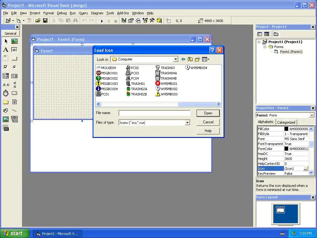Open the Toolbox toolbar icon
317x238 pixels.
tap(152, 21)
